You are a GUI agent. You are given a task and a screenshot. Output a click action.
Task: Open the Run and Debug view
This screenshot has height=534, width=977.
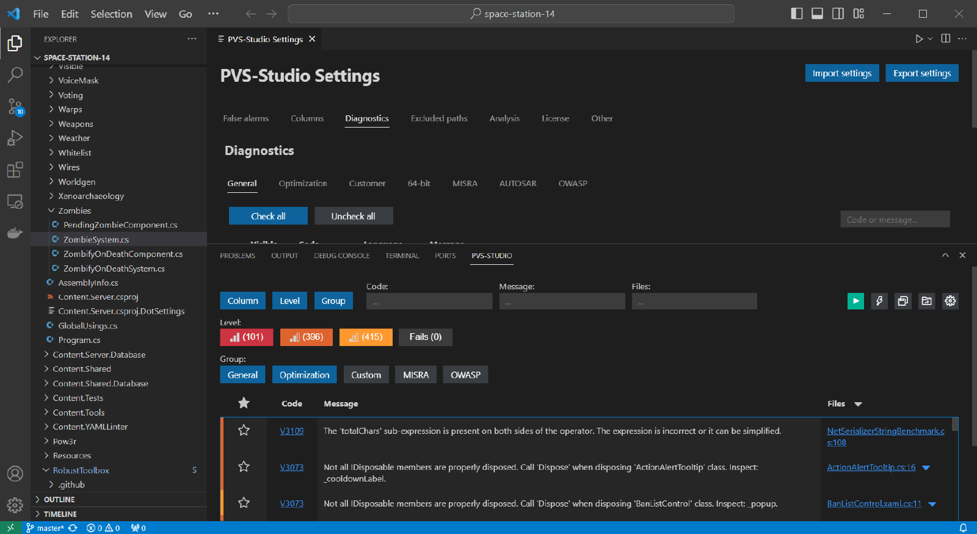coord(15,138)
